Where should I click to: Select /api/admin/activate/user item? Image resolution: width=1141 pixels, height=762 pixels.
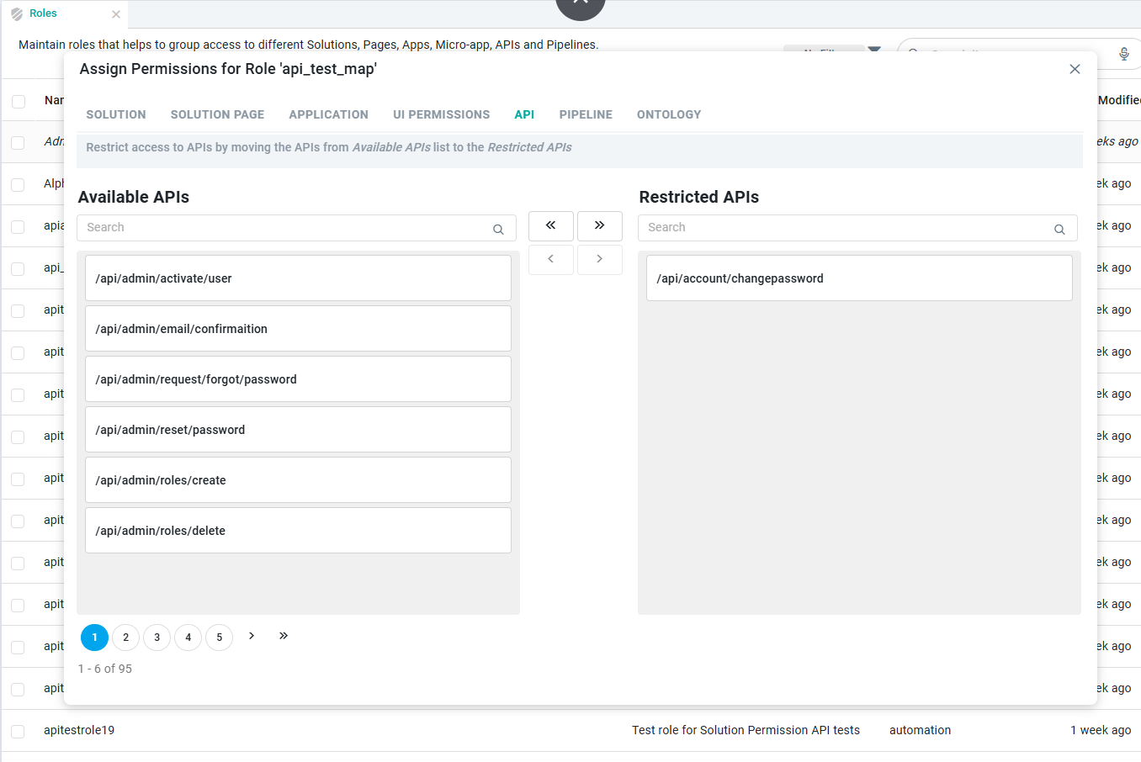[298, 278]
